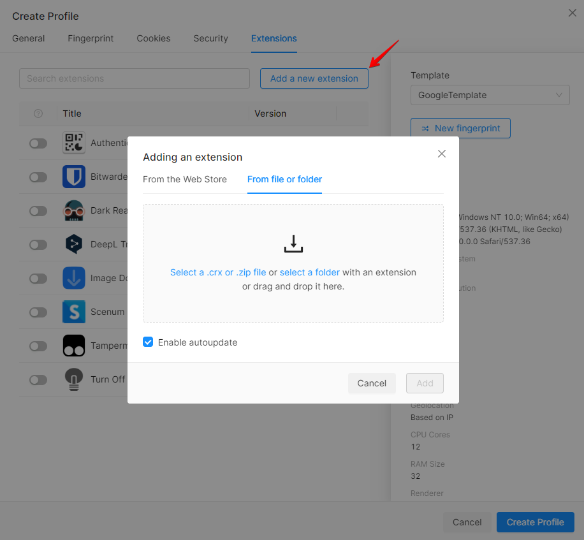Click Select a .crx or .zip file link

coord(218,272)
